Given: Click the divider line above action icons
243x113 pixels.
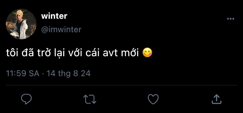Looking at the screenshot, I should pyautogui.click(x=122, y=85).
